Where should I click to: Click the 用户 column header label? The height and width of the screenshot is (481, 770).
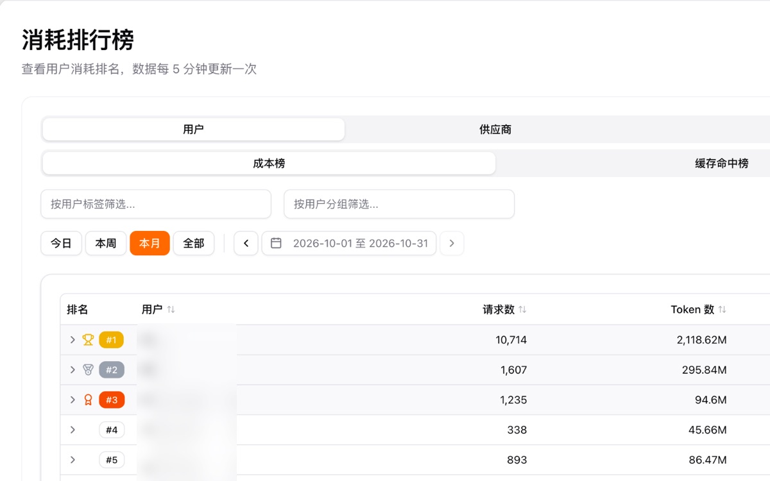tap(152, 310)
